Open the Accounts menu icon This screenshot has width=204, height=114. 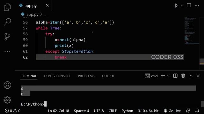click(x=7, y=85)
